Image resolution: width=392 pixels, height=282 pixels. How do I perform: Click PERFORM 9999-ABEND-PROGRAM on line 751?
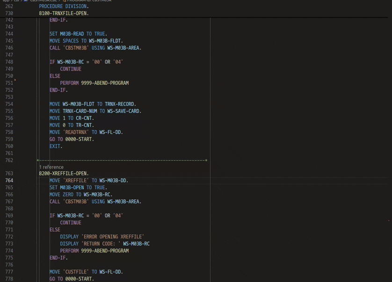pos(94,83)
